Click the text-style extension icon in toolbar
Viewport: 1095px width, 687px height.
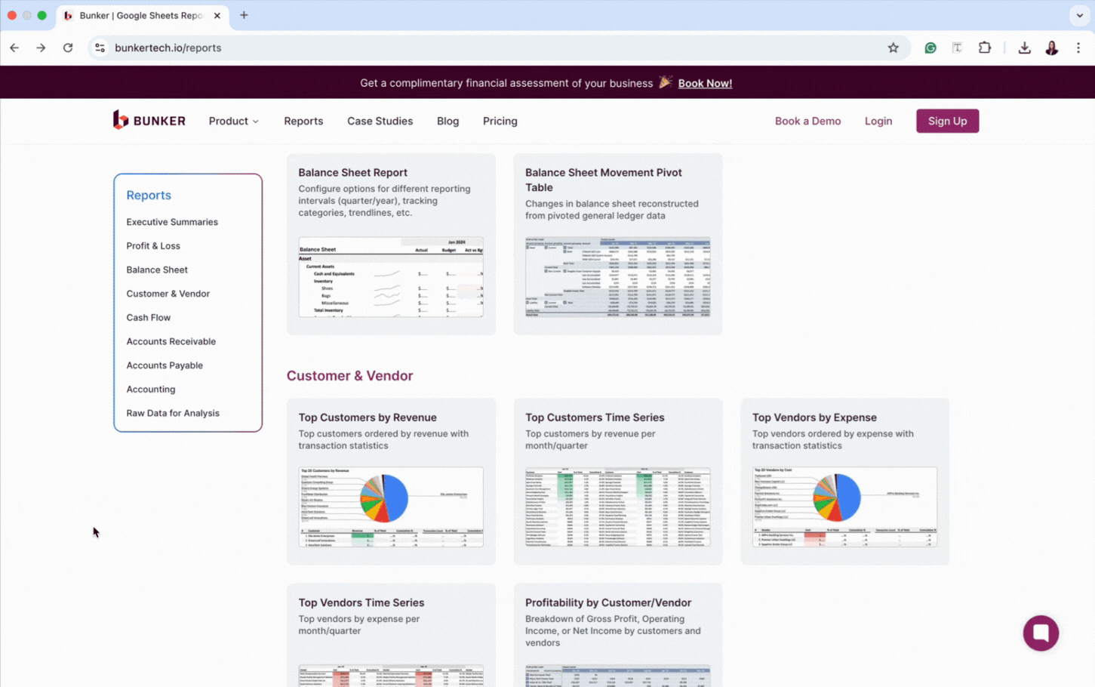coord(957,48)
